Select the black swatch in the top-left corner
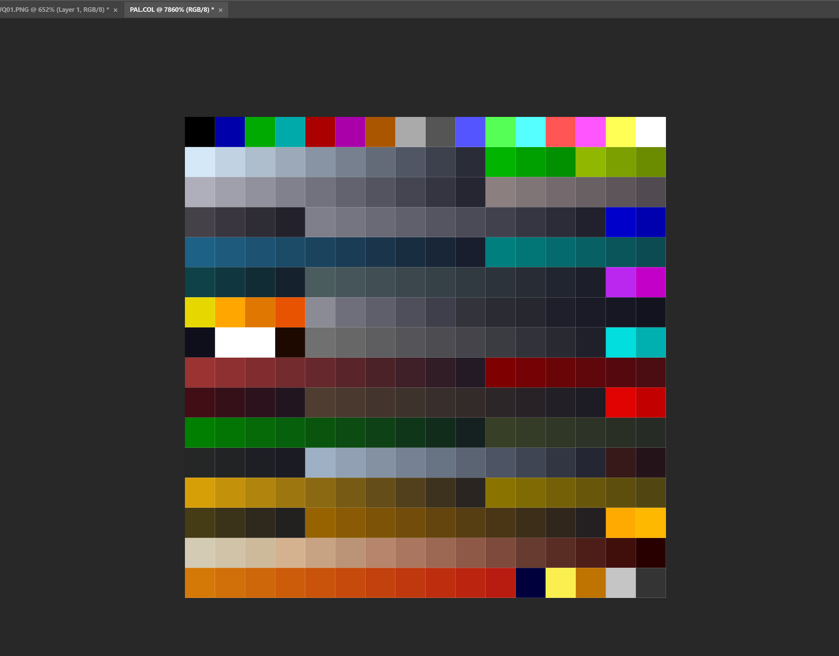This screenshot has width=839, height=656. [x=199, y=131]
